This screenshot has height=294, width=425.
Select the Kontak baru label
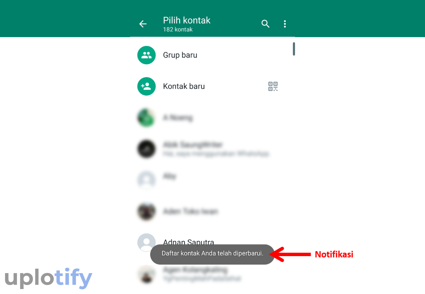pyautogui.click(x=184, y=86)
